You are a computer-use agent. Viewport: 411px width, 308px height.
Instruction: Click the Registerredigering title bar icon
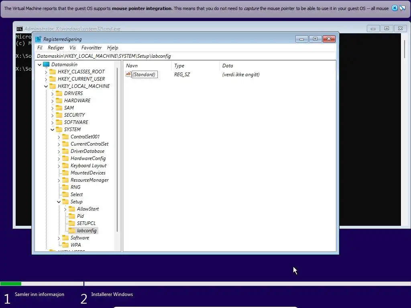38,39
